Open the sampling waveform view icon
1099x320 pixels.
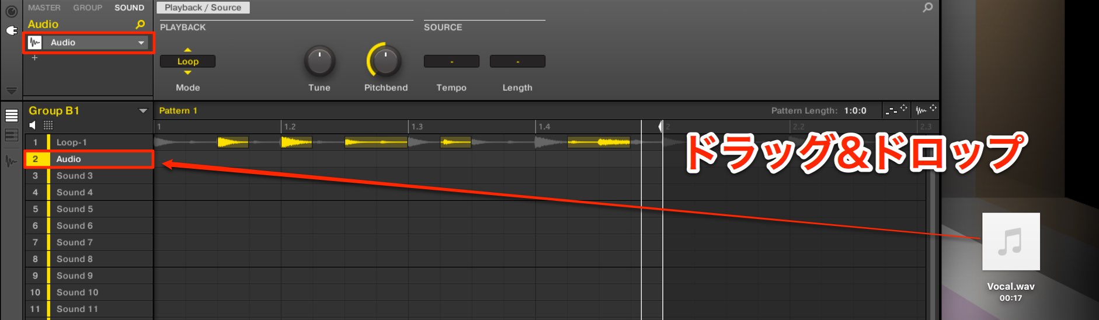tap(11, 160)
